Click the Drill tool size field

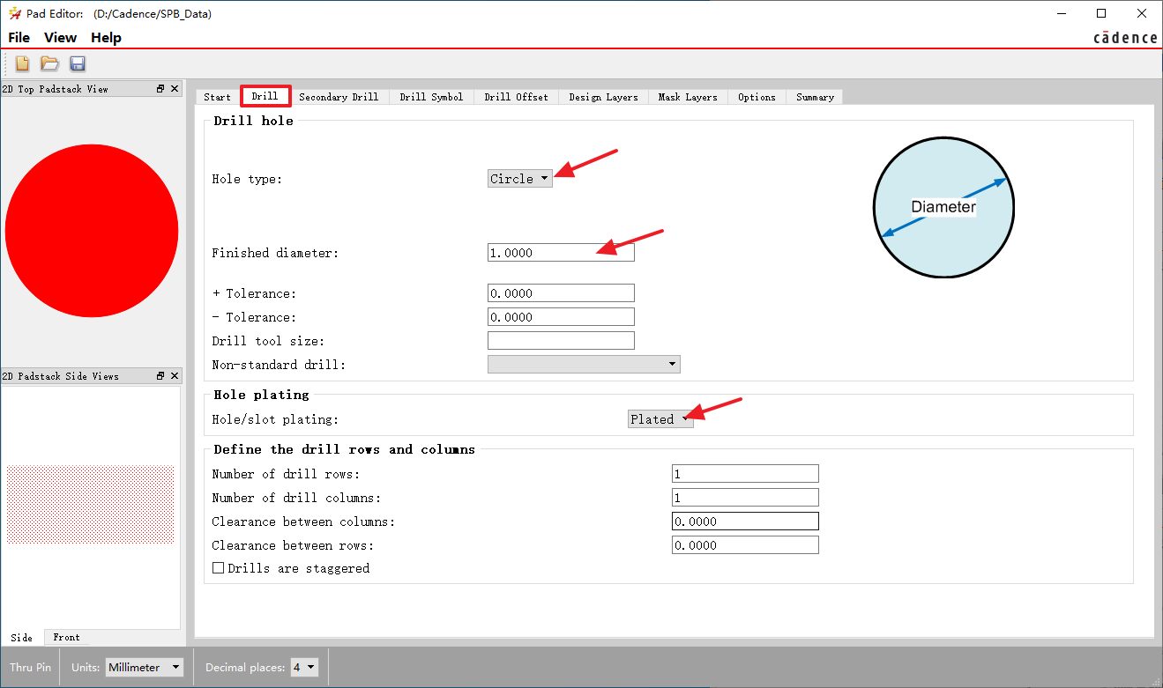[x=561, y=341]
